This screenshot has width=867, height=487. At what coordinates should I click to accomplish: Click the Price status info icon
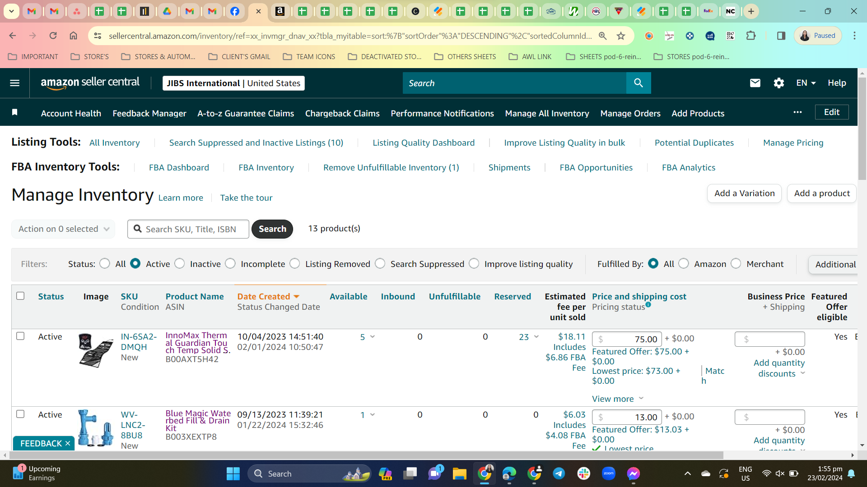pyautogui.click(x=648, y=305)
